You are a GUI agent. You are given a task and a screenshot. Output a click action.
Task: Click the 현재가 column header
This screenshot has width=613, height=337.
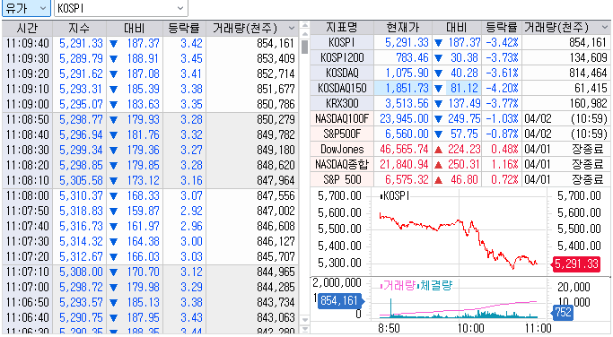click(403, 27)
